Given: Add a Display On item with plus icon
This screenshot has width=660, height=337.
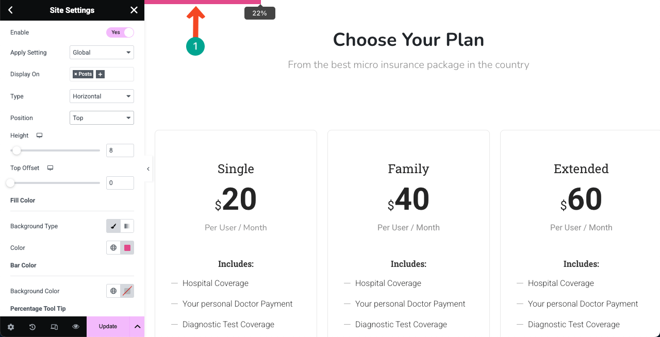Looking at the screenshot, I should pos(100,74).
